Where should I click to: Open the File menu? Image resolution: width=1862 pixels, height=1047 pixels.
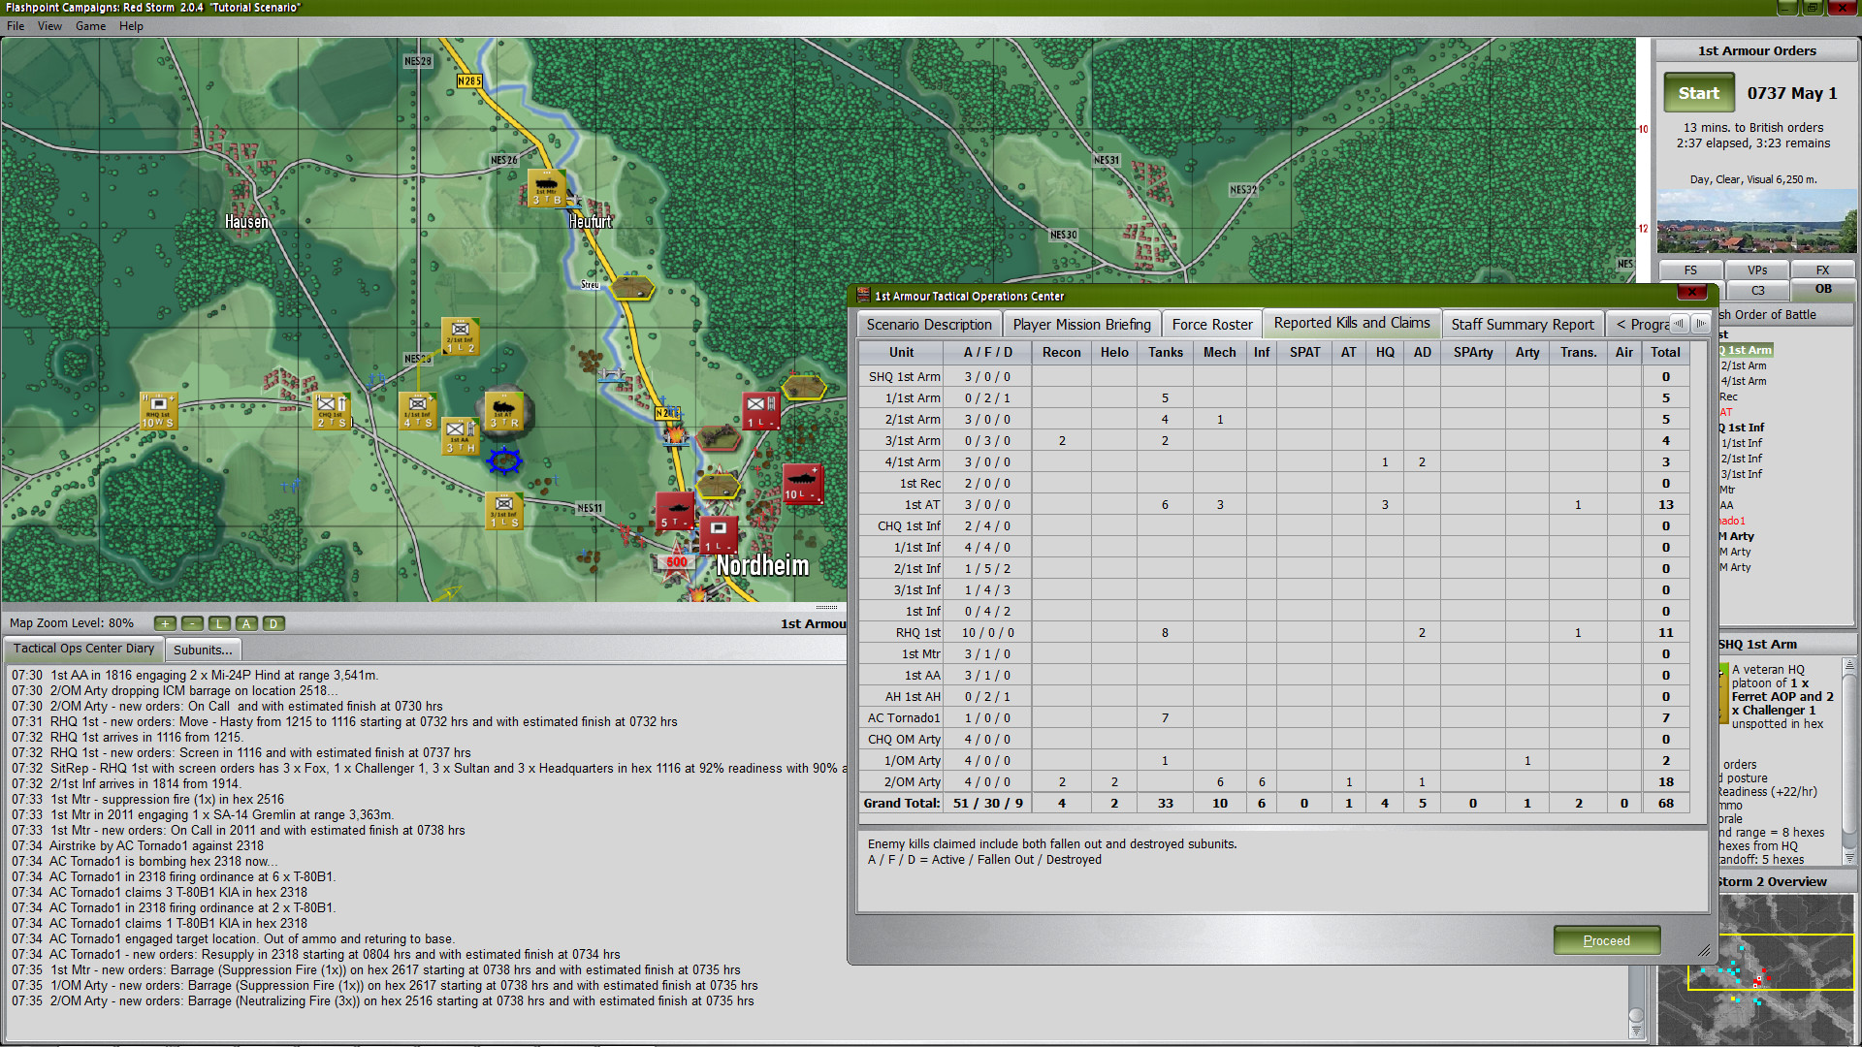16,26
